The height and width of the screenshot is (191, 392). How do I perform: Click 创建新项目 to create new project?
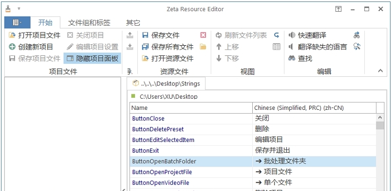click(x=31, y=47)
